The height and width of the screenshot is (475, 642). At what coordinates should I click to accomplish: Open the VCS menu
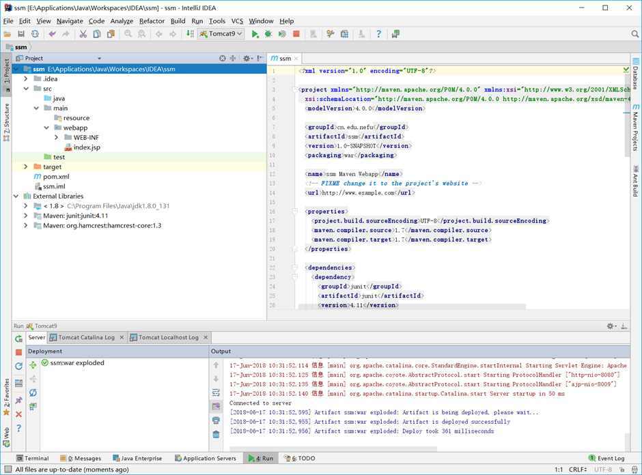tap(237, 21)
